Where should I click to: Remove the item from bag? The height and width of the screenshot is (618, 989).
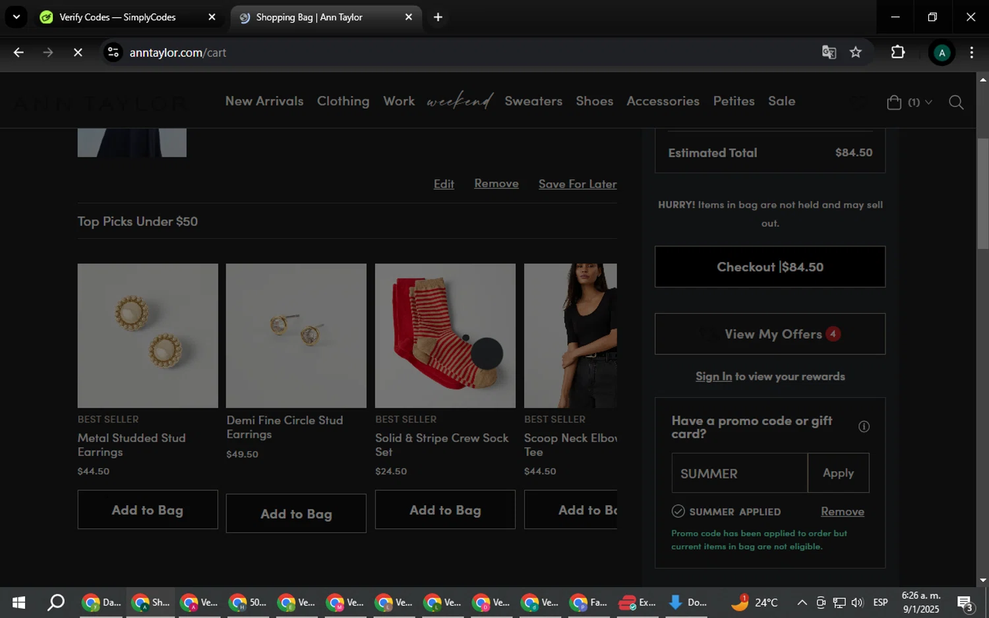pos(496,184)
